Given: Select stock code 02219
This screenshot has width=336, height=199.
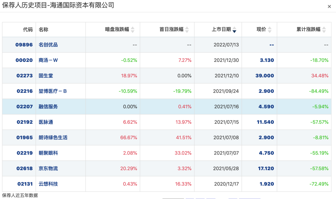Looking at the screenshot, I should click(x=25, y=153).
